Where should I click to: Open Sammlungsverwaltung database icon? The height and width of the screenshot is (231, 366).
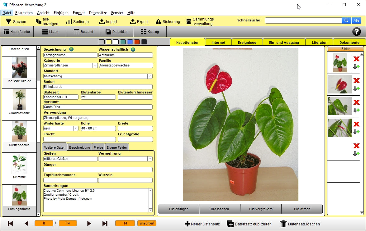point(188,21)
